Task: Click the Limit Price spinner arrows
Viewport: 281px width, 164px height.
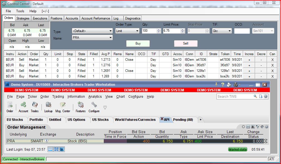Action: [183, 31]
